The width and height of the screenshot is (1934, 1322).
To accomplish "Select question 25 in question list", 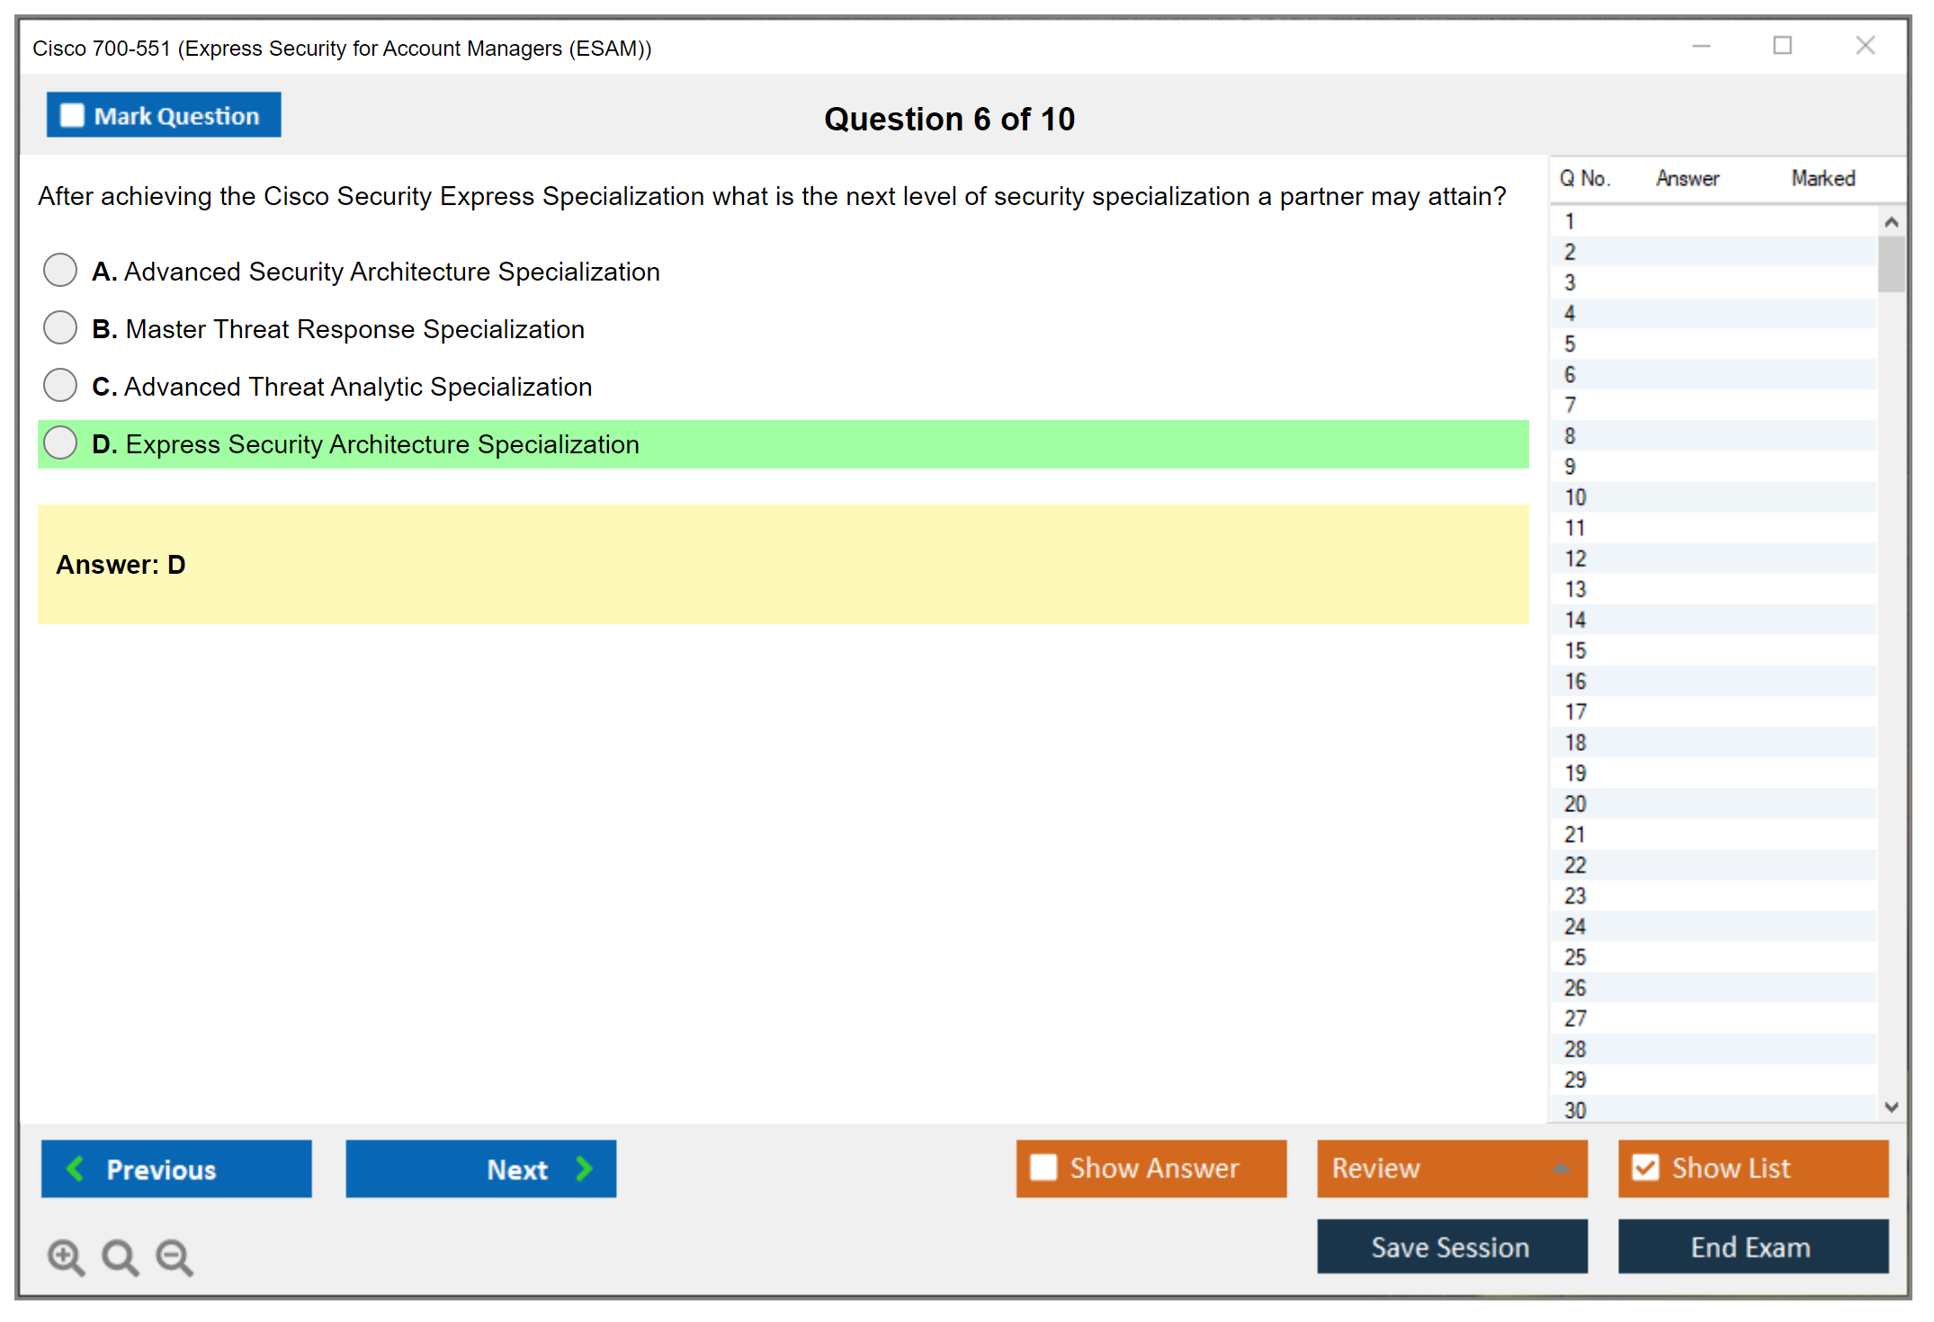I will click(1575, 957).
